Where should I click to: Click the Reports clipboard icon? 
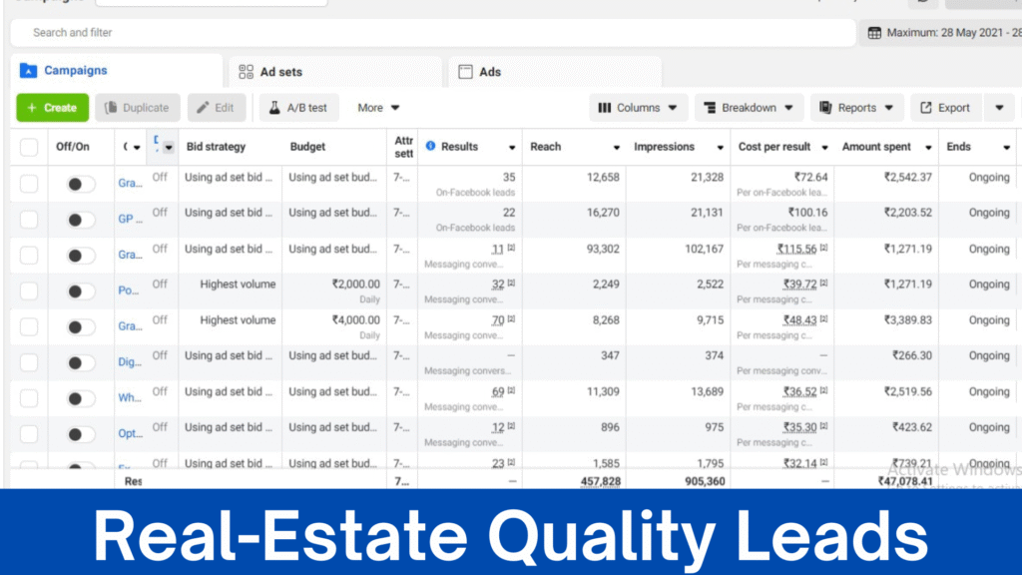tap(826, 108)
